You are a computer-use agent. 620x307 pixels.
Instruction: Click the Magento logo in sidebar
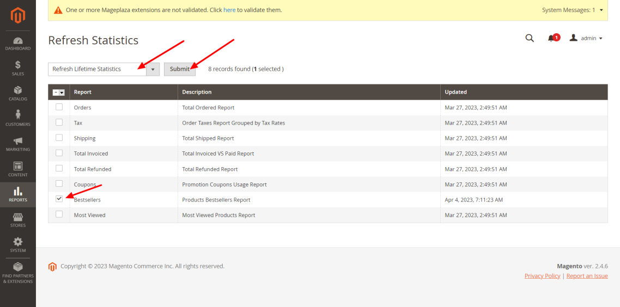(x=18, y=16)
